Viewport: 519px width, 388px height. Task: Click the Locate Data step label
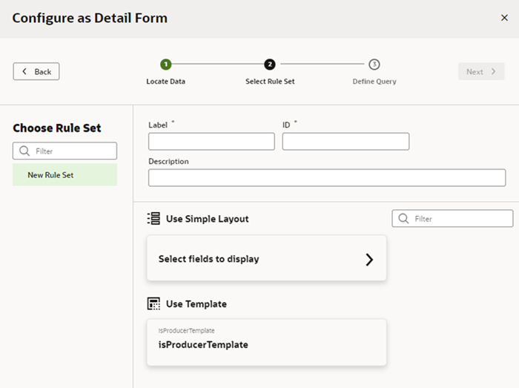[x=166, y=82]
